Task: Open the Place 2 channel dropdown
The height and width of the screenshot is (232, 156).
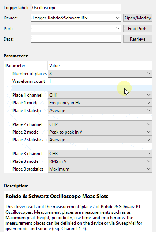Action: tap(100, 124)
